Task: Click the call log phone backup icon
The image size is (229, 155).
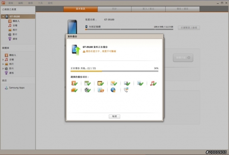Action: click(126, 90)
